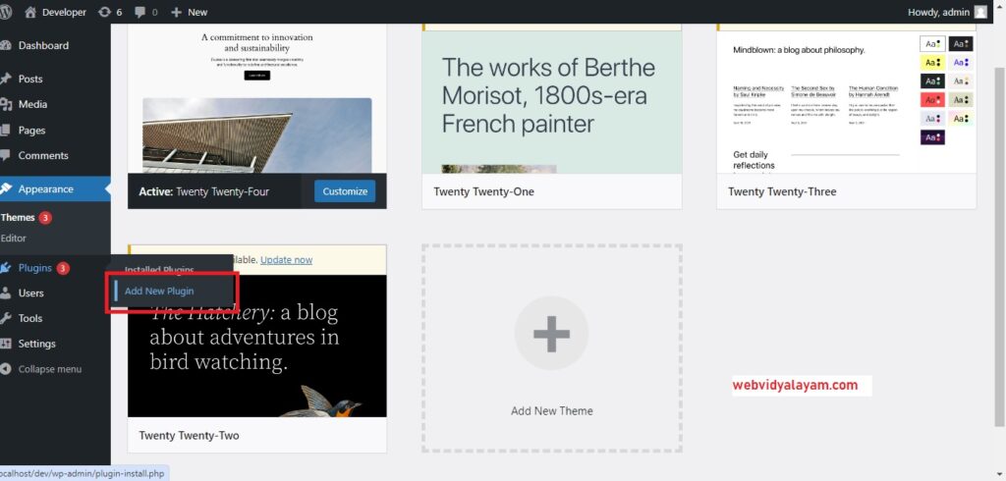Open Editor under Appearance
The image size is (1006, 481).
[x=14, y=238]
